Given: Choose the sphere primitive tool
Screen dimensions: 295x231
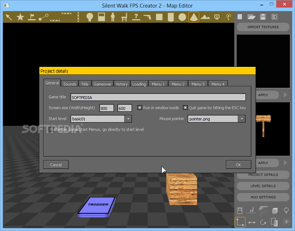Looking at the screenshot, I should [x=182, y=17].
